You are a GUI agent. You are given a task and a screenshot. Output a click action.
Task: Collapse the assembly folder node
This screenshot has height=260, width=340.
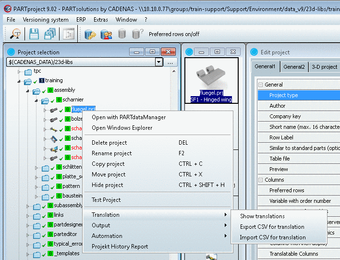point(28,91)
